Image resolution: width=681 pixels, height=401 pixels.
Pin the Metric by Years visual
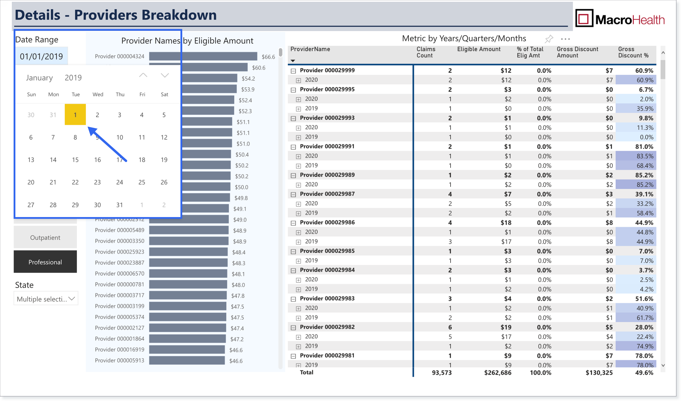click(549, 39)
